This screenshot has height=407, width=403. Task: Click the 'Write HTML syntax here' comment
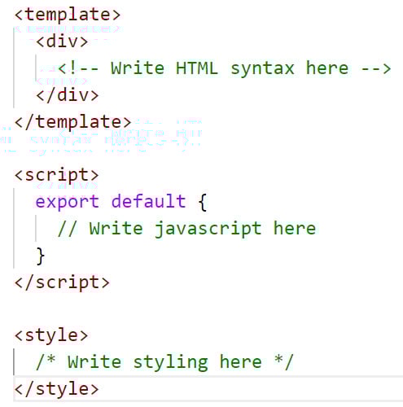coord(224,68)
